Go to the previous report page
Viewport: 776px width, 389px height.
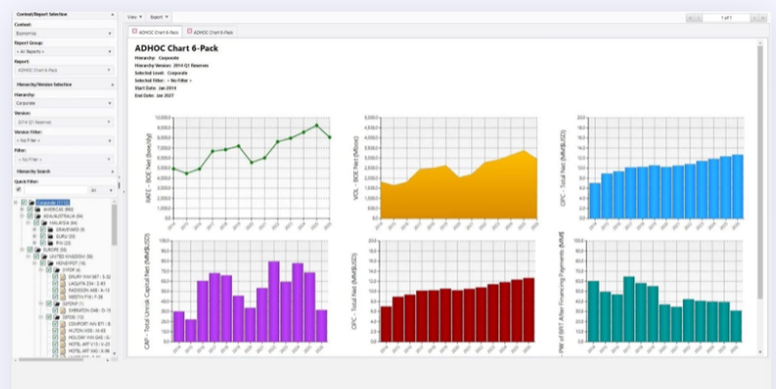(698, 18)
